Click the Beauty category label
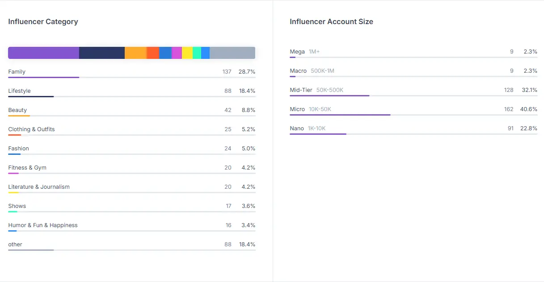544x282 pixels. coord(17,110)
